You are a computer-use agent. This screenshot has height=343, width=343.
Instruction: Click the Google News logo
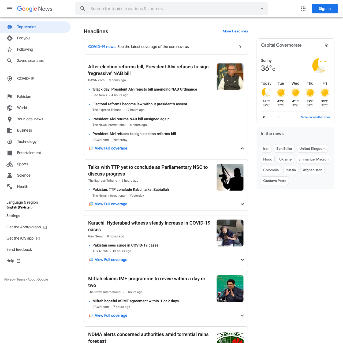35,9
